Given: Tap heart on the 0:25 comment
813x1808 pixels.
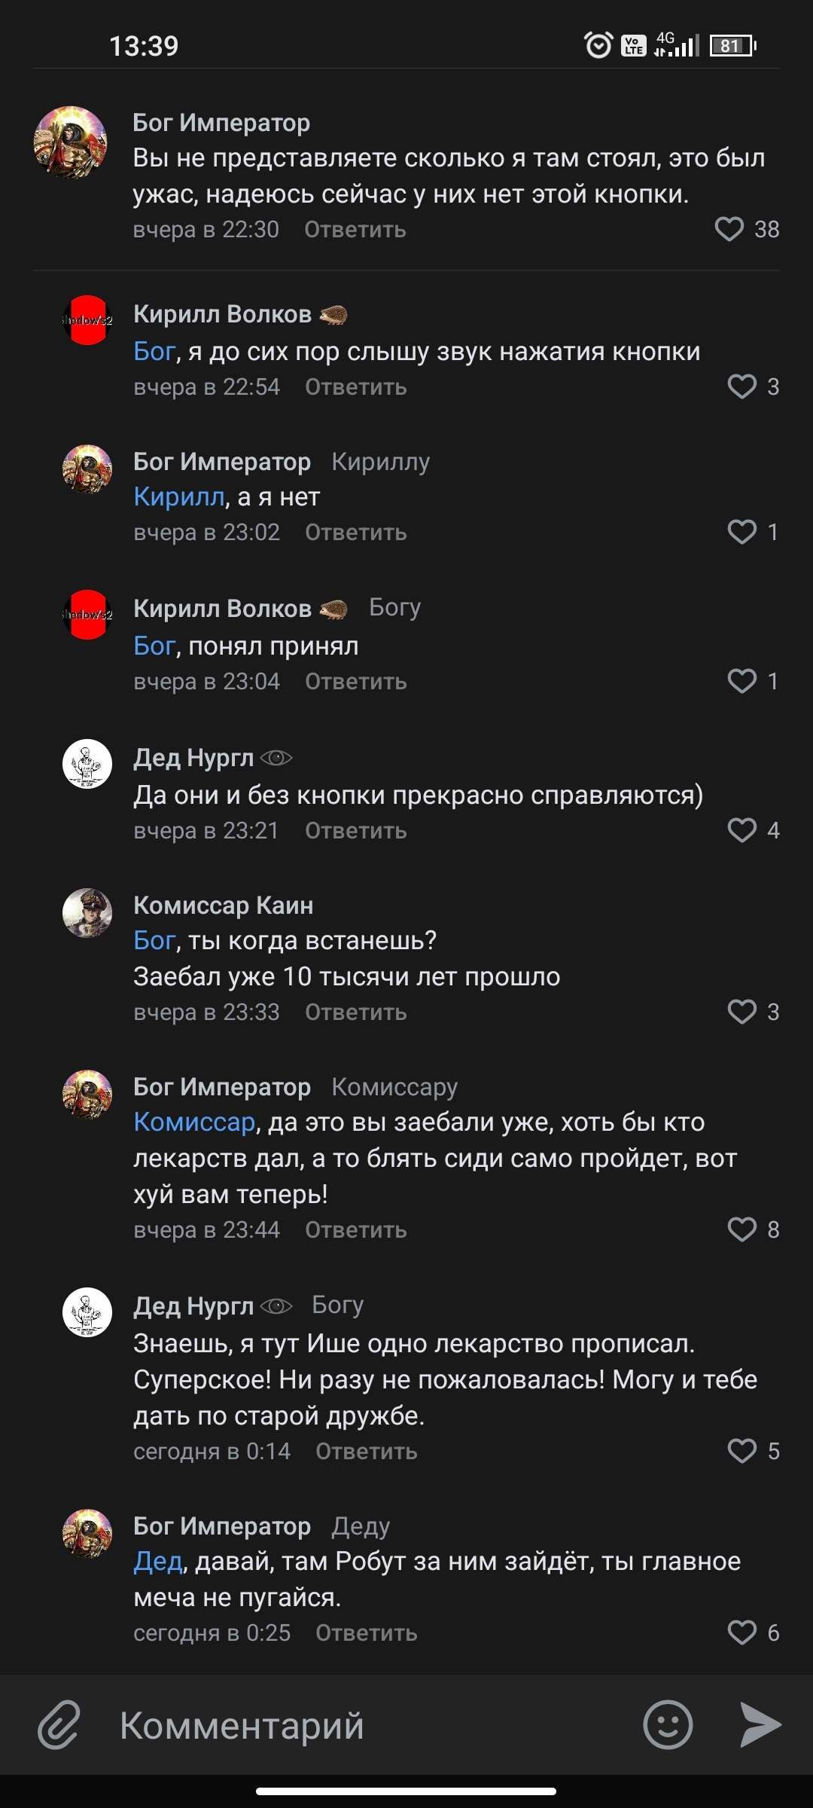Looking at the screenshot, I should click(741, 1632).
